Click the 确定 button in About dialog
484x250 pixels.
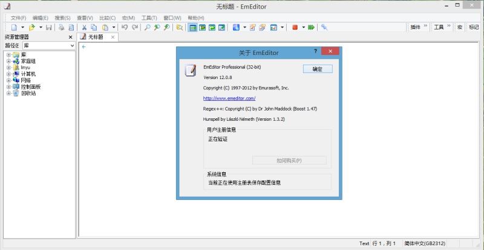tap(318, 69)
